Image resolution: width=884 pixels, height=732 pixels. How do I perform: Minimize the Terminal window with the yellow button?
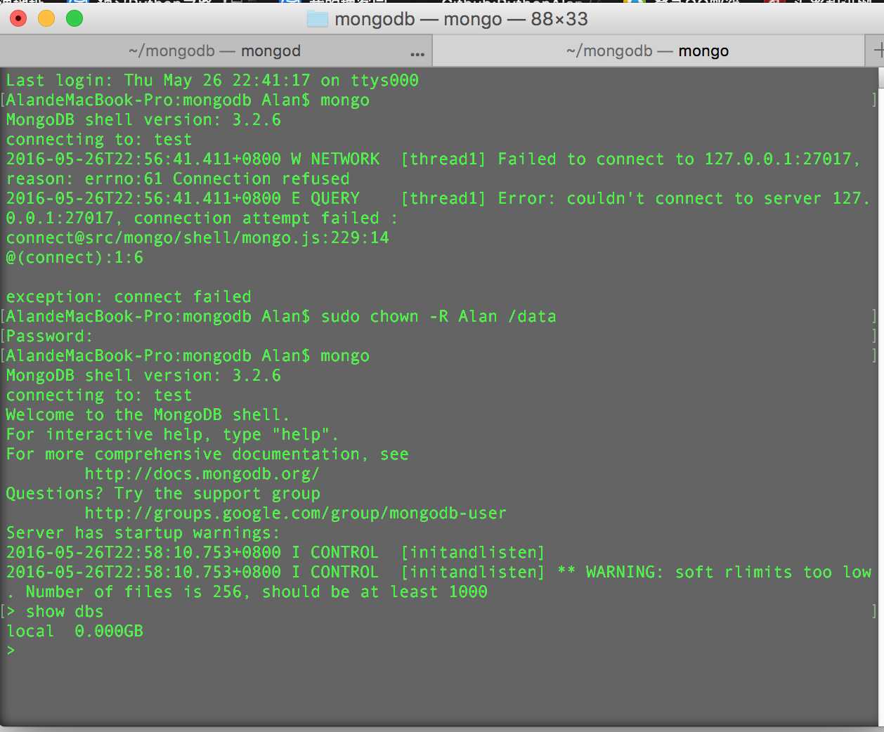[x=46, y=19]
